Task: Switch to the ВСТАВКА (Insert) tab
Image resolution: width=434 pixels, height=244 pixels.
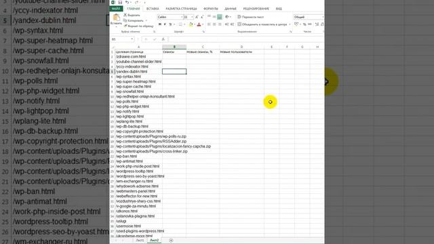Action: pyautogui.click(x=153, y=9)
